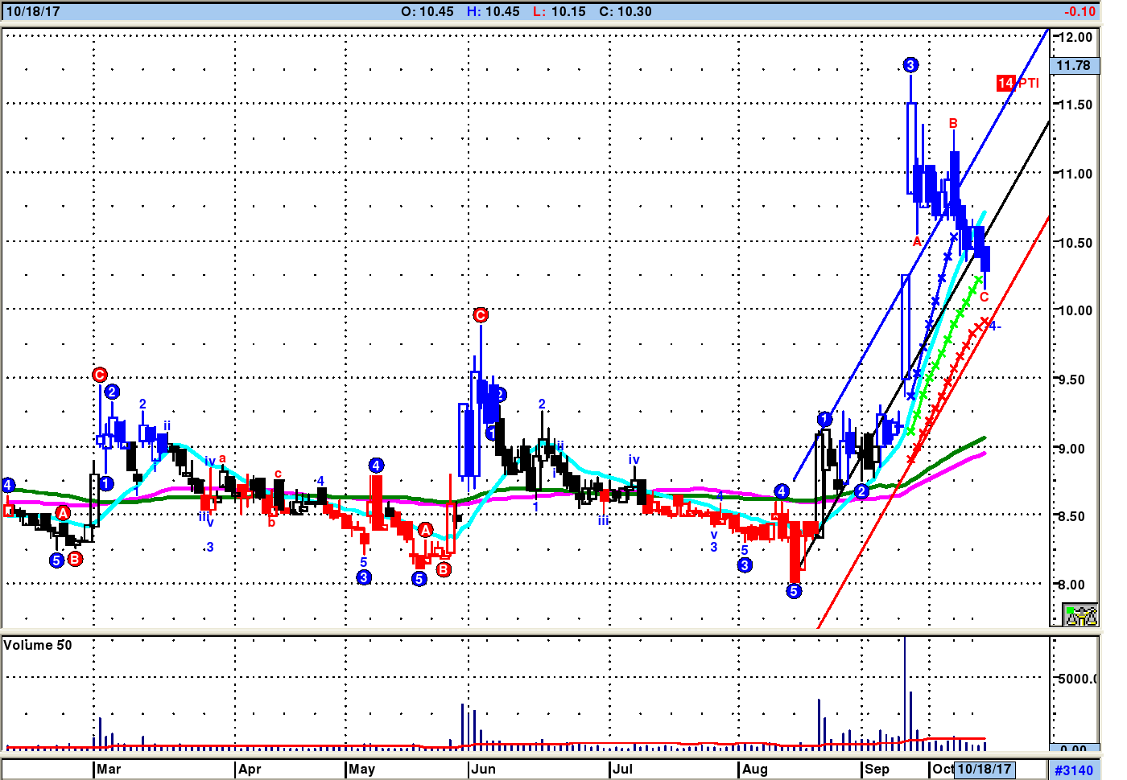
Task: Select the red circled C above the June peak
Action: click(481, 315)
